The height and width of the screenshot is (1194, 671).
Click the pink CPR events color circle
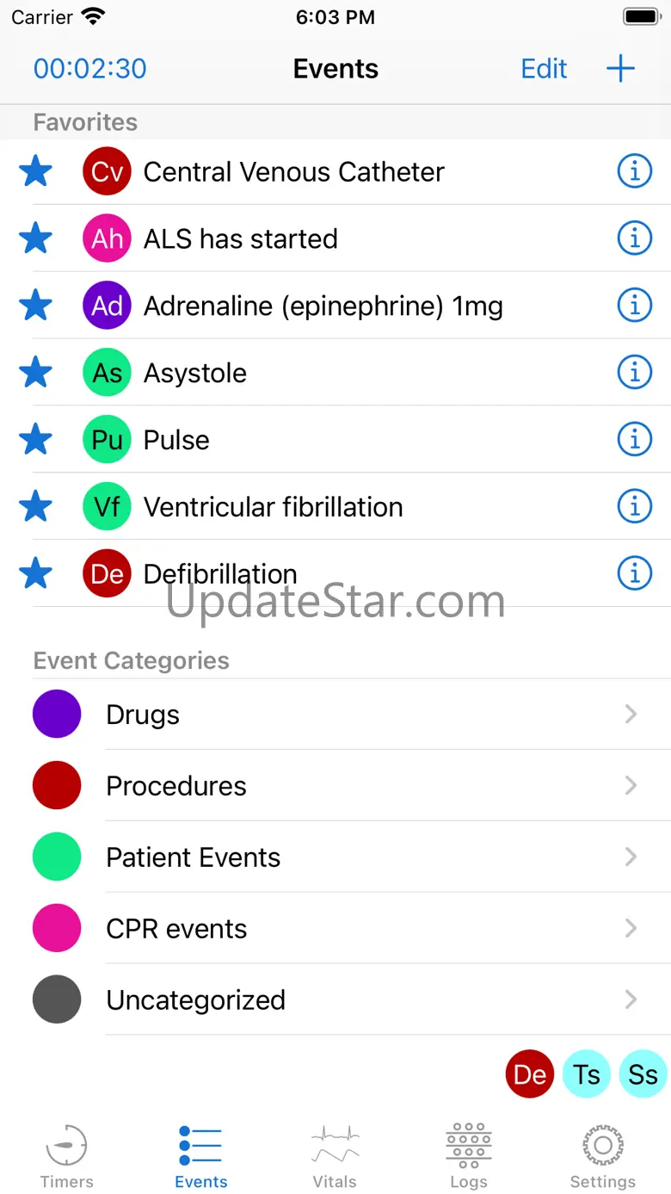[57, 929]
